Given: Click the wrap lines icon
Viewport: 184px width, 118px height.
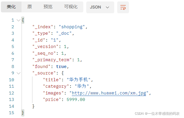Looking at the screenshot, I should 123,7.
